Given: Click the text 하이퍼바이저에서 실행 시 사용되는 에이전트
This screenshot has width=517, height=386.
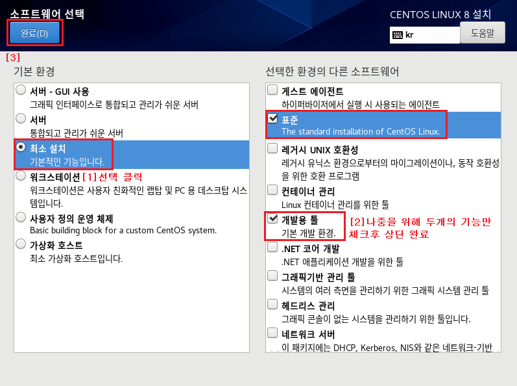Looking at the screenshot, I should [361, 105].
